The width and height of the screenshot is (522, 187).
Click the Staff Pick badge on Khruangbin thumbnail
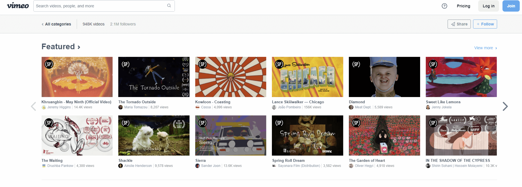(x=49, y=64)
